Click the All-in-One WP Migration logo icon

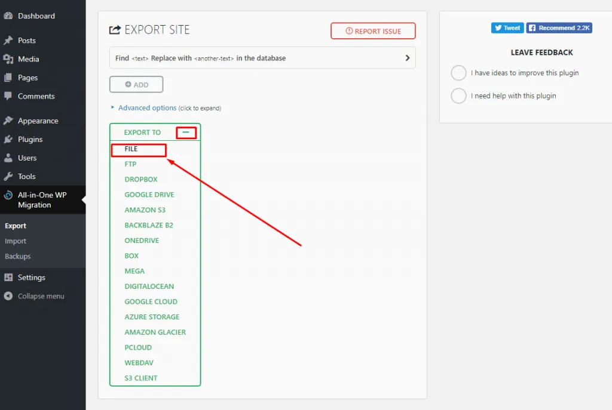(x=8, y=195)
